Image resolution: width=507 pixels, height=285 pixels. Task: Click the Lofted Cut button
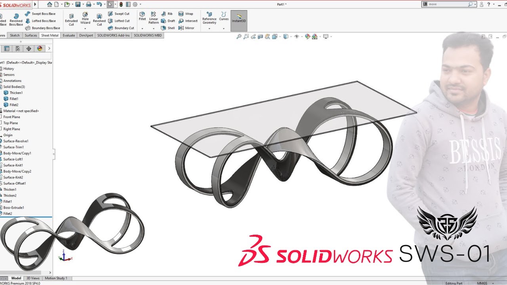[118, 21]
